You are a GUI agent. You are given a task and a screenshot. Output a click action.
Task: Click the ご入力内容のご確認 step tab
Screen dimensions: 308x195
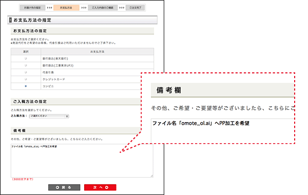pyautogui.click(x=103, y=8)
